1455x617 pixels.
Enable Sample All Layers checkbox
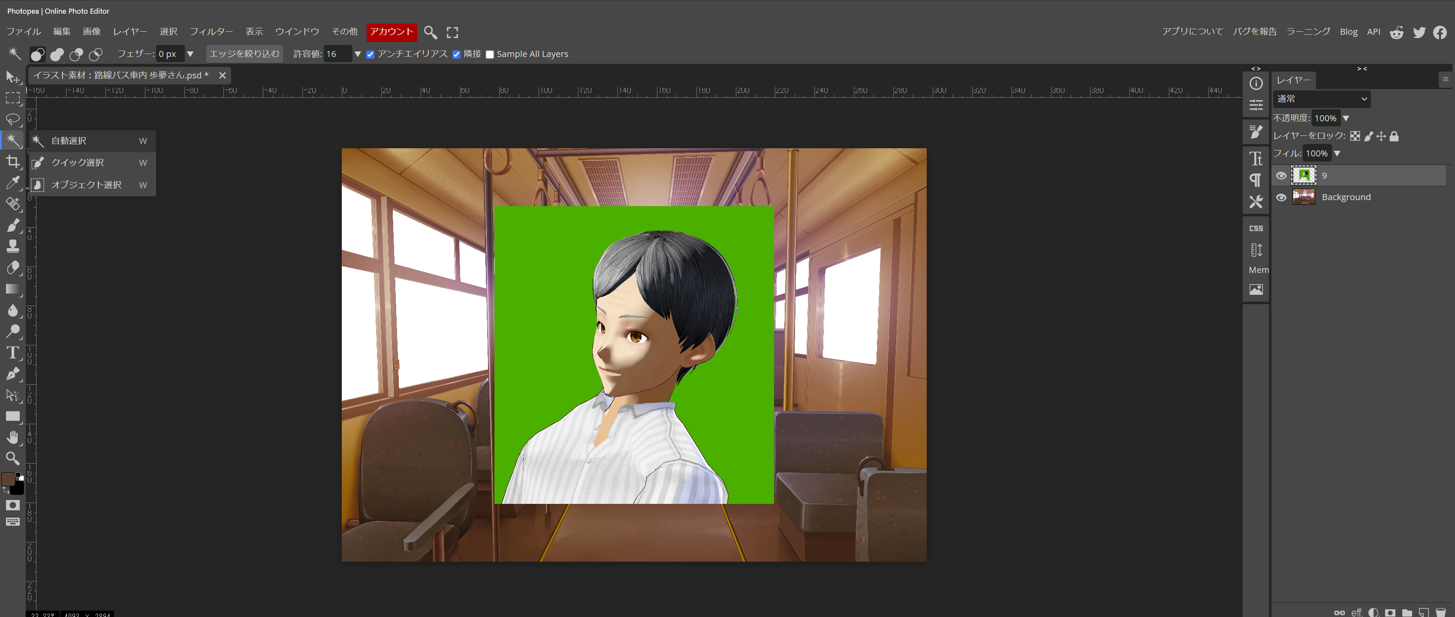(x=490, y=54)
